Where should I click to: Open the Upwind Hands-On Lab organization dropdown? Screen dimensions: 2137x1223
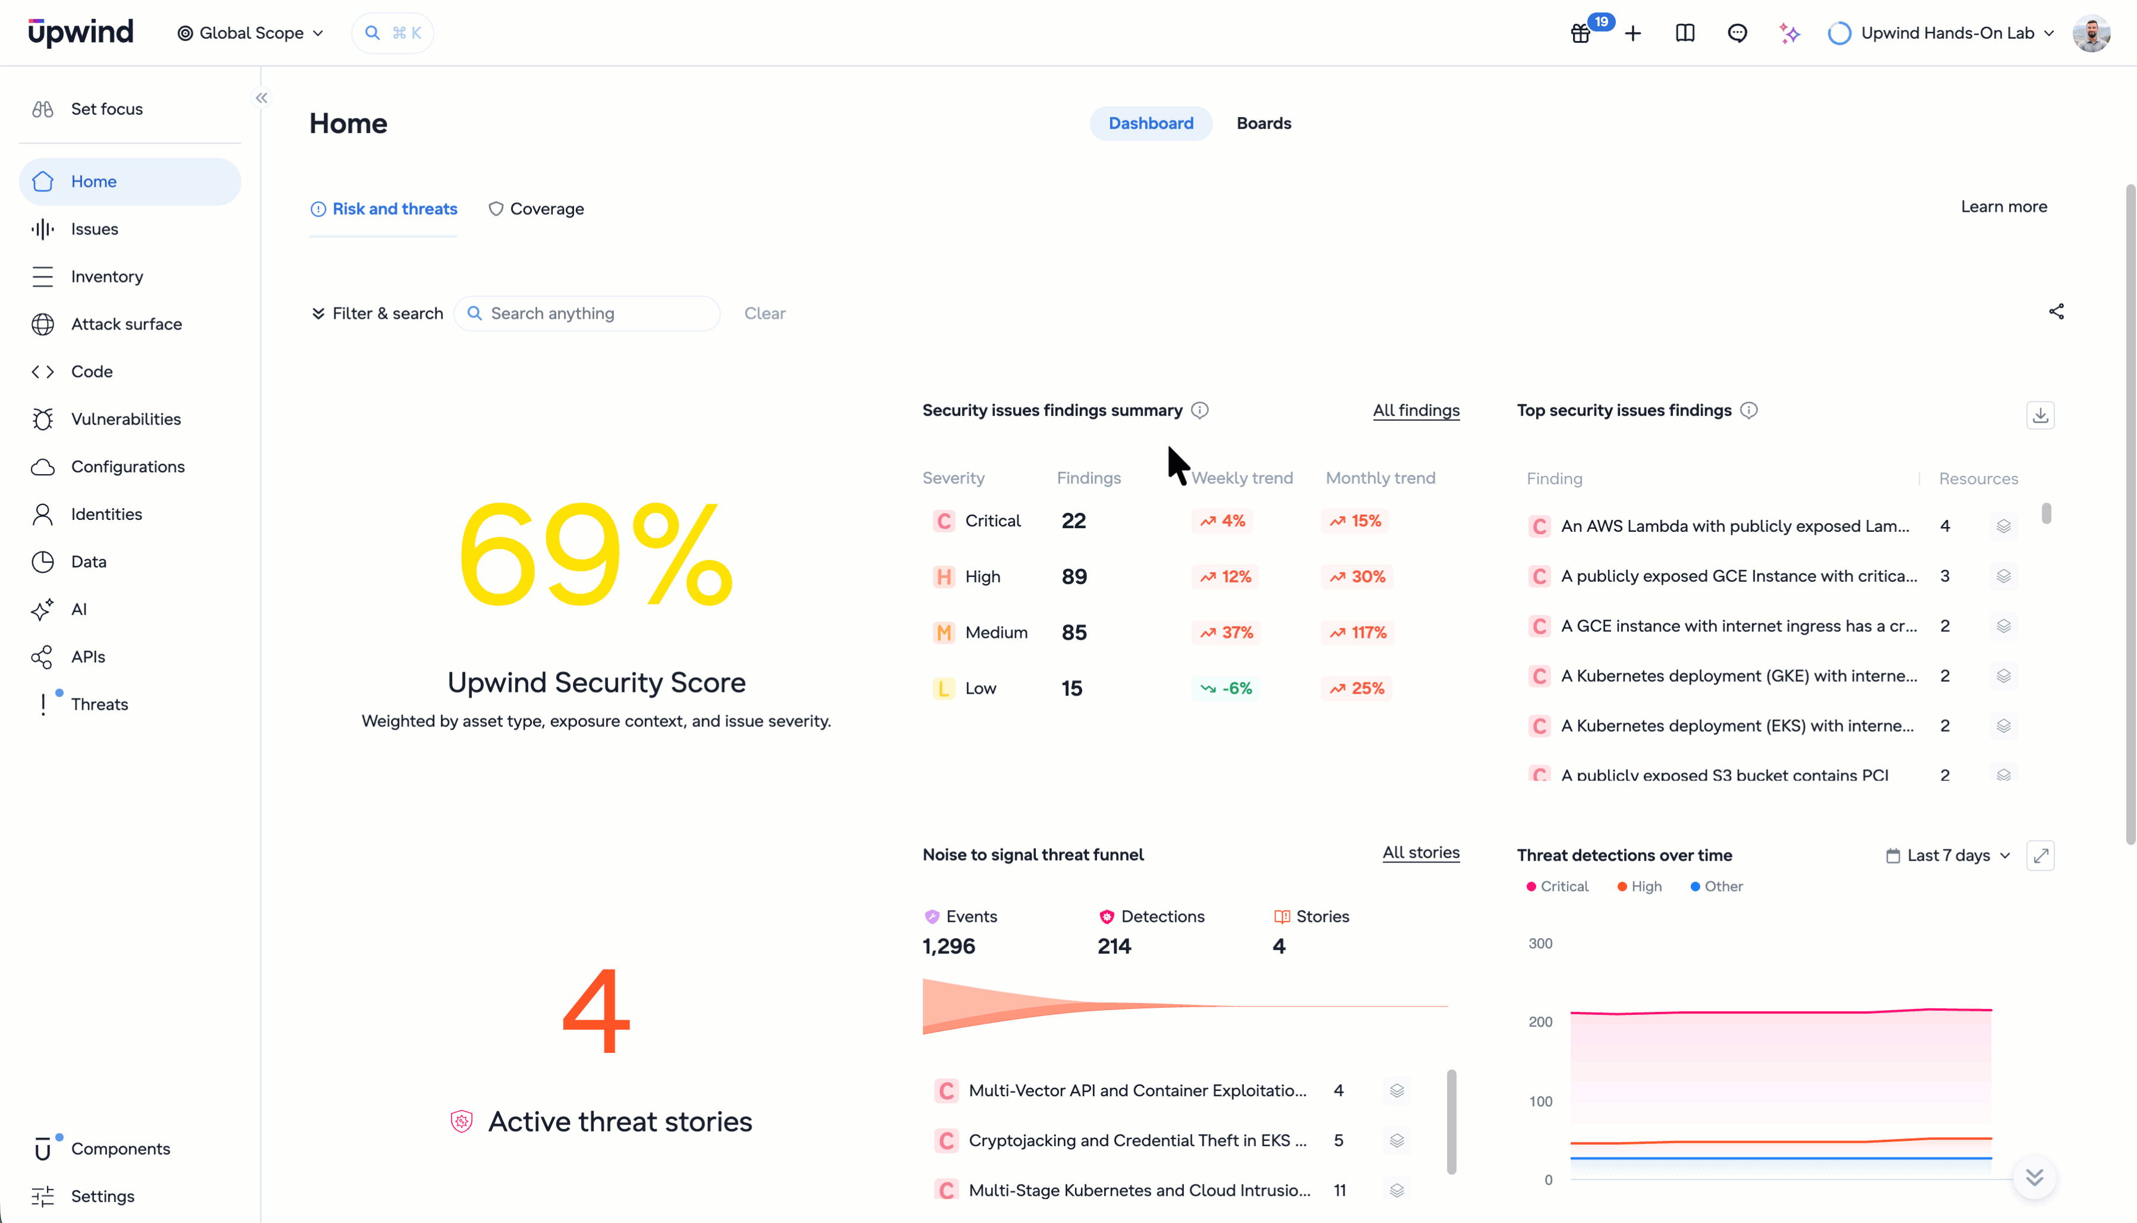coord(1941,33)
